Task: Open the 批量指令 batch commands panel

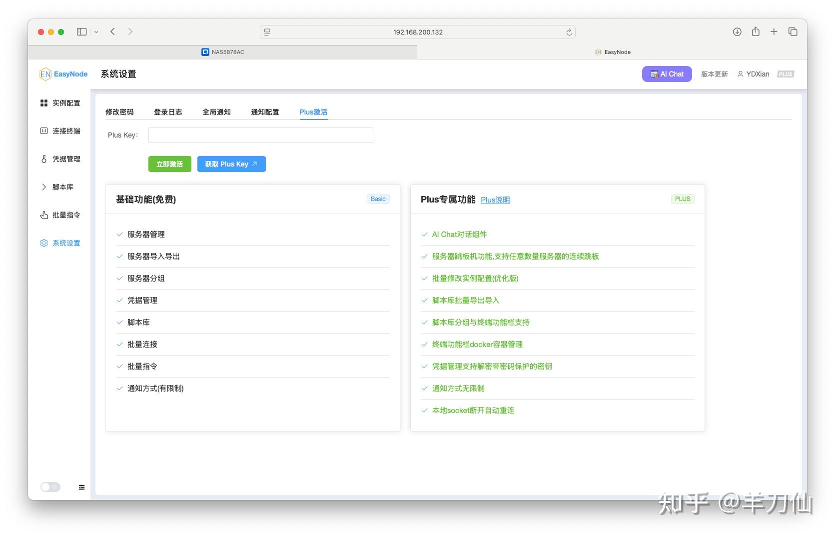Action: coord(60,215)
